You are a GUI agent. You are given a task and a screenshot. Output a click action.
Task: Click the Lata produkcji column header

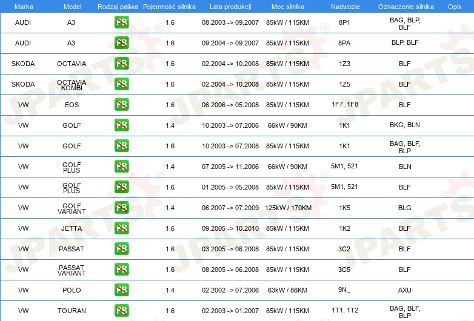(x=230, y=7)
